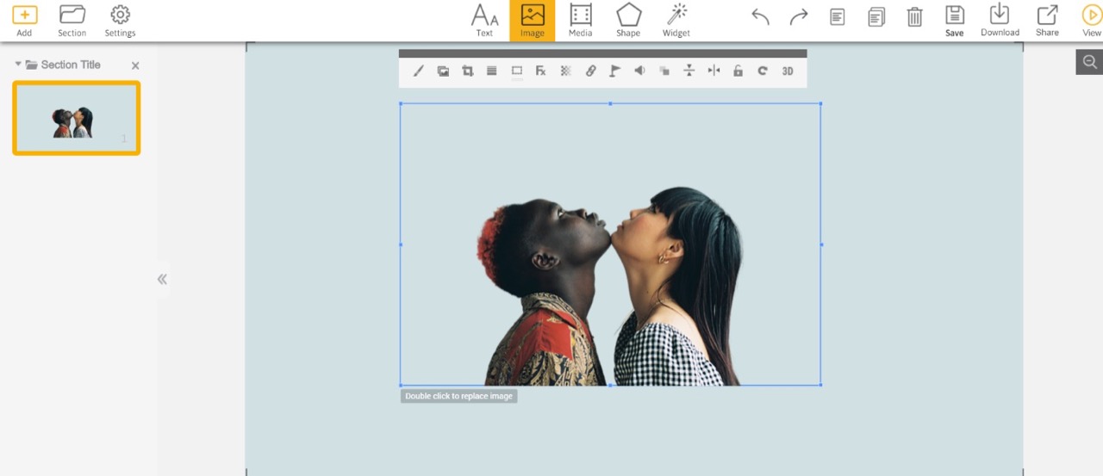
Task: Close the Section Title panel
Action: pos(135,65)
